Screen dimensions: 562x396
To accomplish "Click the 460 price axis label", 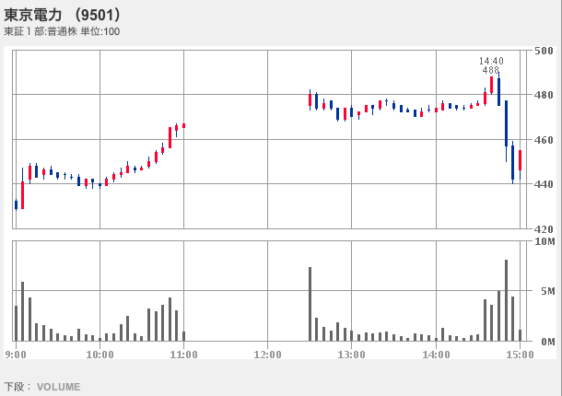I will (544, 140).
